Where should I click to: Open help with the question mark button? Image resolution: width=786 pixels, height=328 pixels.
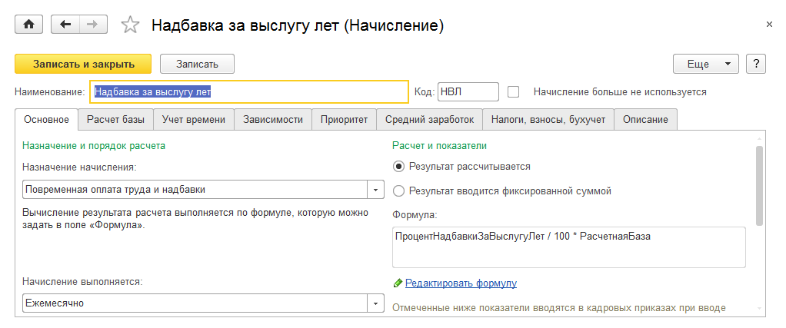pos(756,64)
